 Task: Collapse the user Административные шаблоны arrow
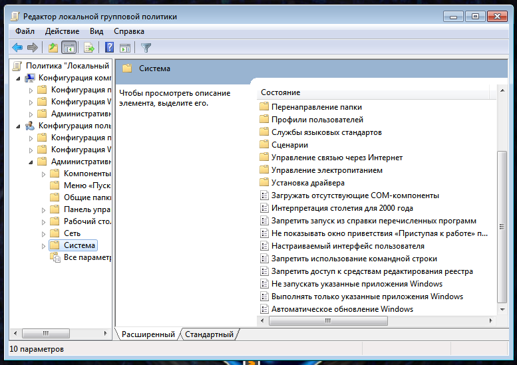(31, 162)
